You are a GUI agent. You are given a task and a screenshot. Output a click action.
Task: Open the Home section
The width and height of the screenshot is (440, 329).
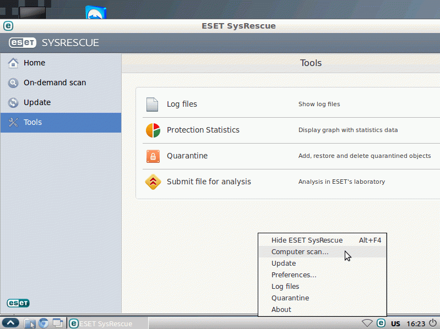[x=61, y=63]
